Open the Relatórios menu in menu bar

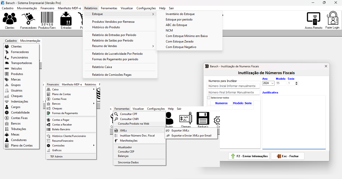[91, 8]
